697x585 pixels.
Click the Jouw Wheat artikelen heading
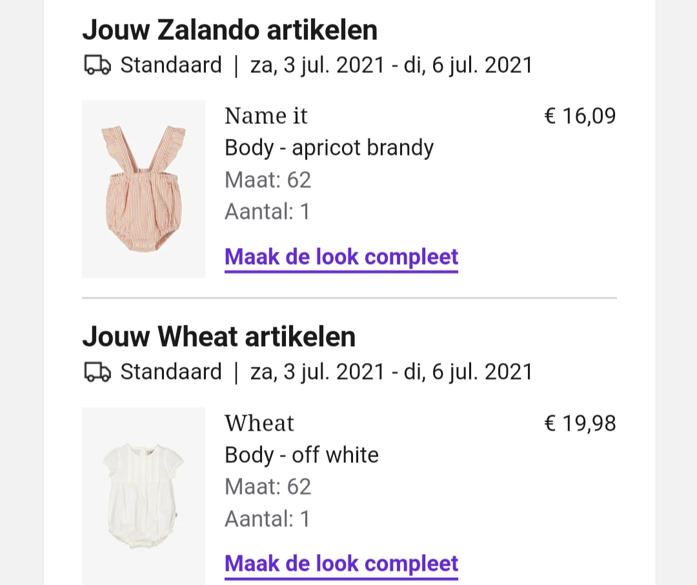219,337
